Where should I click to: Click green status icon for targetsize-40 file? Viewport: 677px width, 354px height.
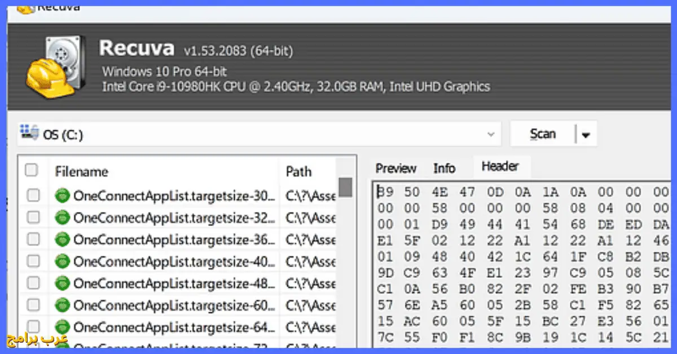pyautogui.click(x=62, y=262)
